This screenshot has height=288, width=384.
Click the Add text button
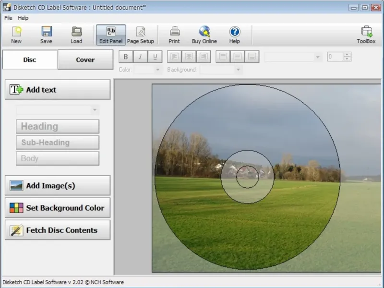point(58,90)
